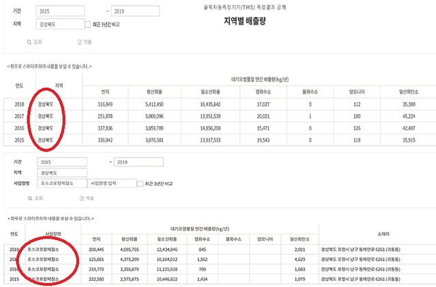Image resolution: width=436 pixels, height=287 pixels.
Task: Click the 2018 year cell in regional table
Action: pyautogui.click(x=20, y=104)
